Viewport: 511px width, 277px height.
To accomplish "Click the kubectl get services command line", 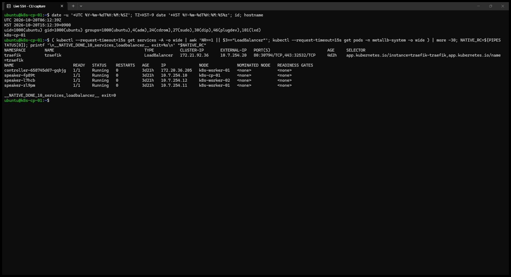I will coord(253,43).
